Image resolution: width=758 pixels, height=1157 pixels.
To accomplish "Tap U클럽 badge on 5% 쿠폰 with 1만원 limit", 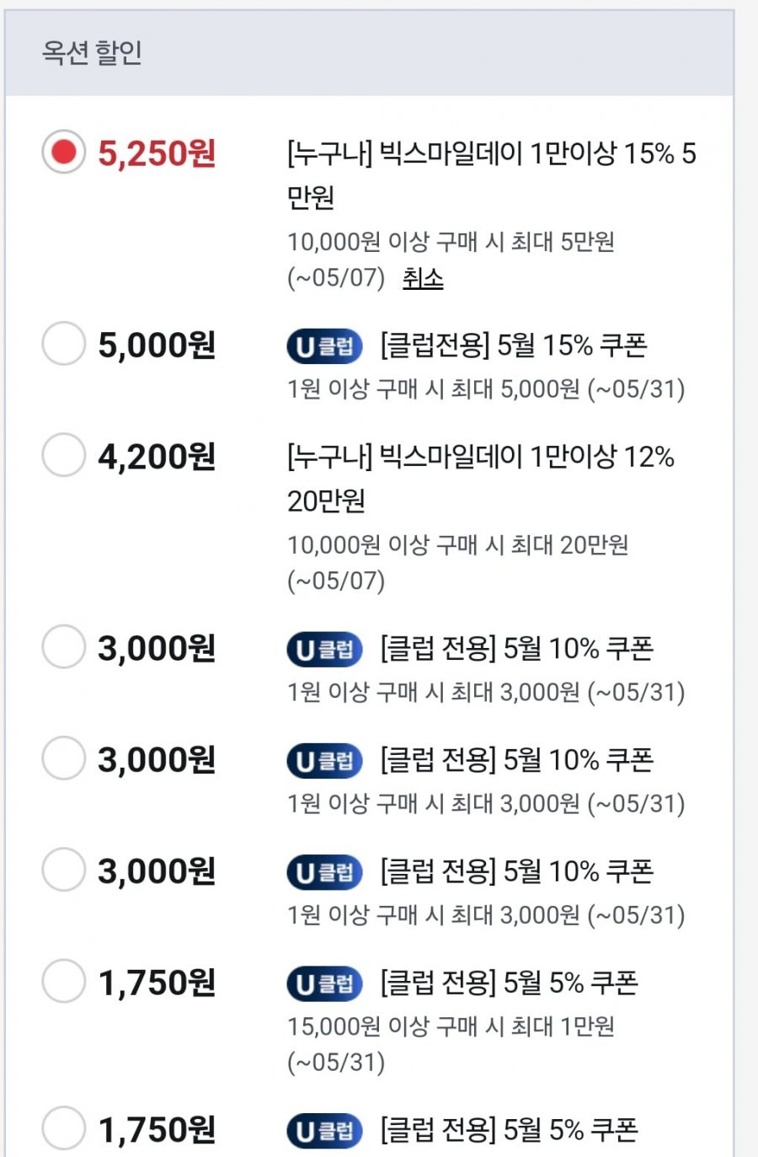I will click(324, 983).
